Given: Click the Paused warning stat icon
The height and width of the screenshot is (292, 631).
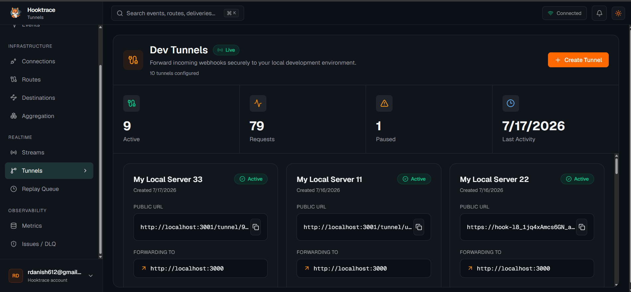Looking at the screenshot, I should click(x=384, y=103).
